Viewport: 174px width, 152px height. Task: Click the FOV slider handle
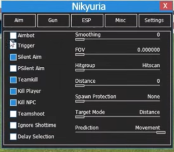[x=80, y=55]
